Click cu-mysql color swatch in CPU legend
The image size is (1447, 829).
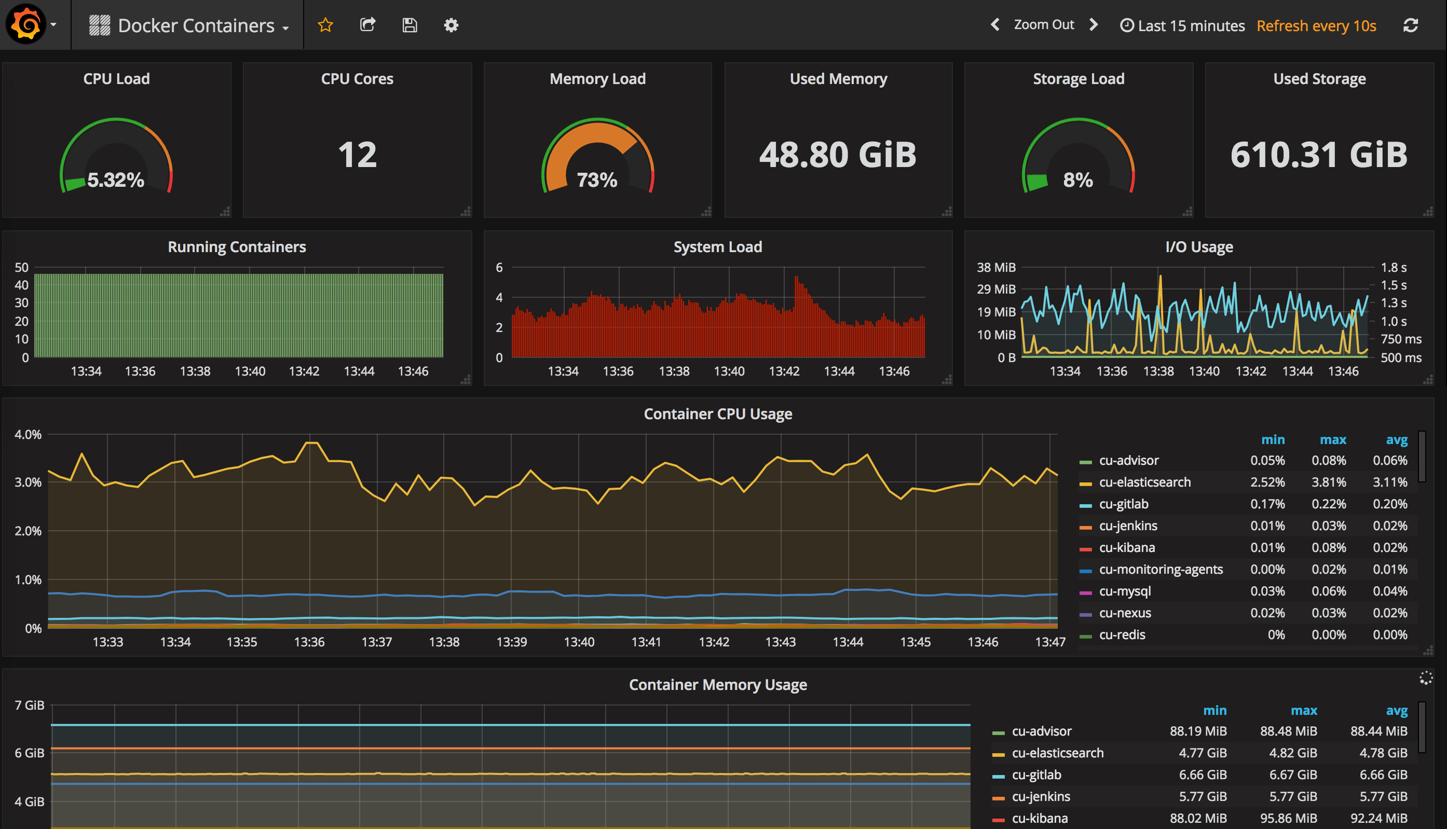click(1085, 593)
